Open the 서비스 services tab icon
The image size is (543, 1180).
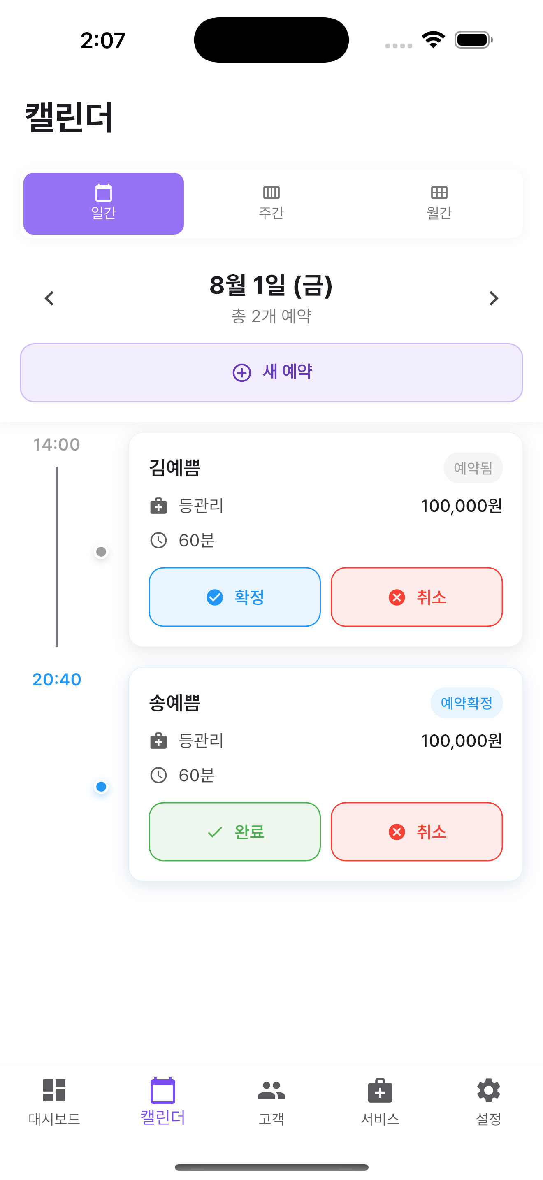tap(380, 1090)
